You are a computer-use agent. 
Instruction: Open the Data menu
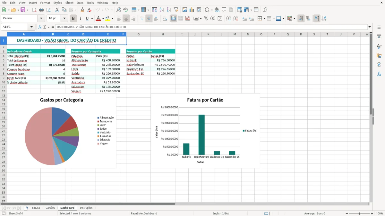[80, 3]
